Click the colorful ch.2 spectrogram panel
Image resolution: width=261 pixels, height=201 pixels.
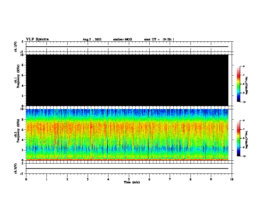tap(127, 135)
